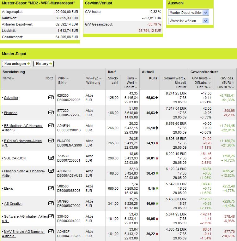This screenshot has height=241, width=237.
Task: Click G/V Gesamtdepot value -35.794,12 EUR
Action: tap(149, 31)
